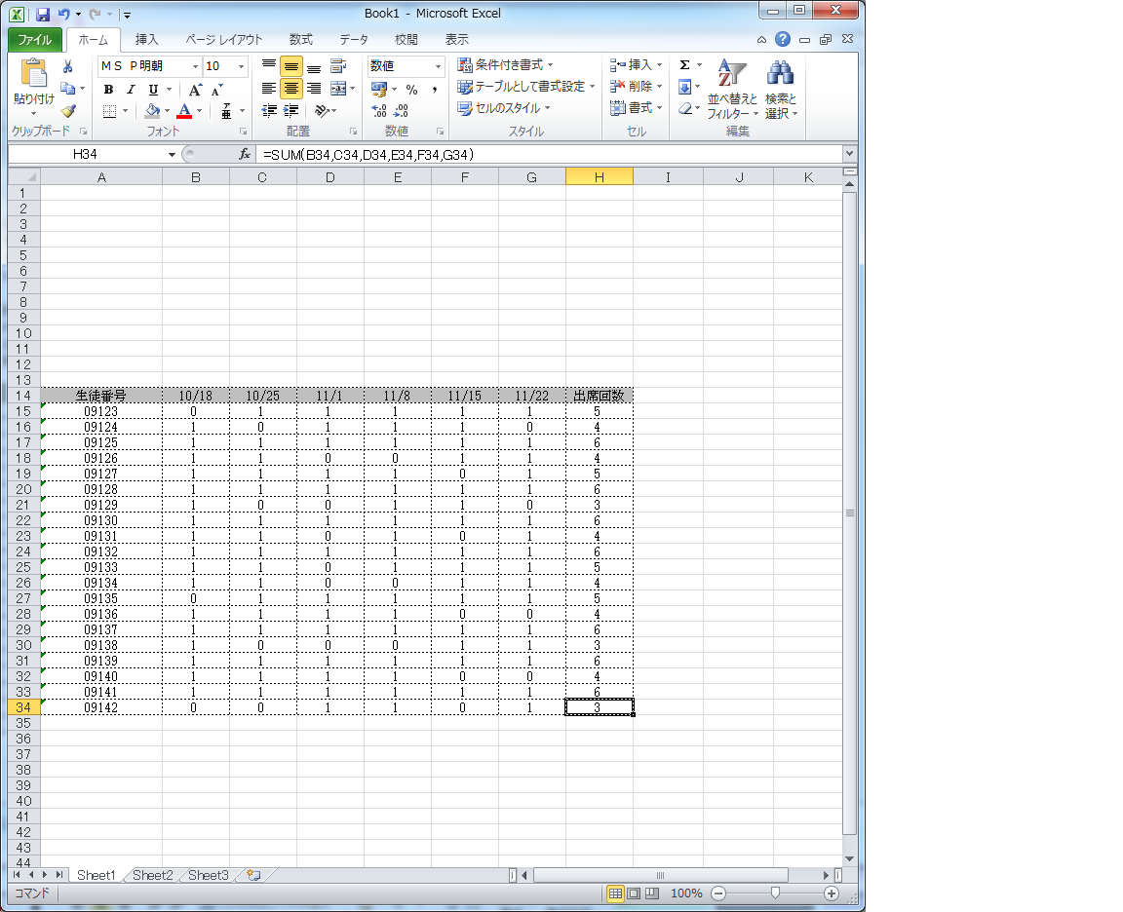This screenshot has height=912, width=1123.
Task: Click the zoom slider handle
Action: coord(775,893)
